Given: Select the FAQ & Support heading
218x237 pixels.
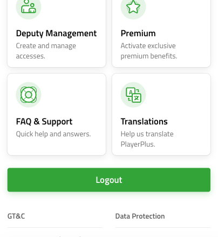Looking at the screenshot, I should point(44,122).
